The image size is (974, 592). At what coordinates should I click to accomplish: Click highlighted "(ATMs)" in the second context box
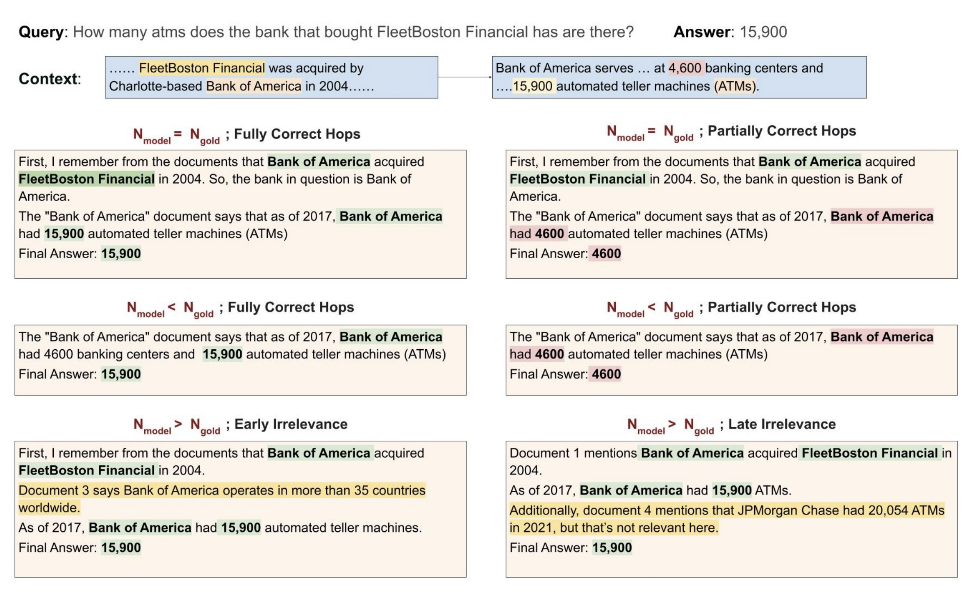click(735, 87)
